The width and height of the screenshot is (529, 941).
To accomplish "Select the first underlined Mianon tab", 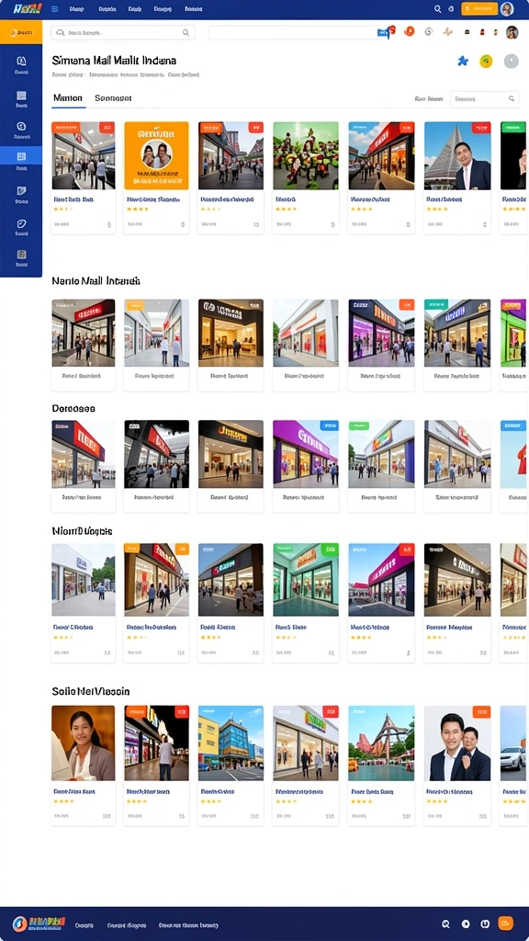I will click(x=68, y=97).
